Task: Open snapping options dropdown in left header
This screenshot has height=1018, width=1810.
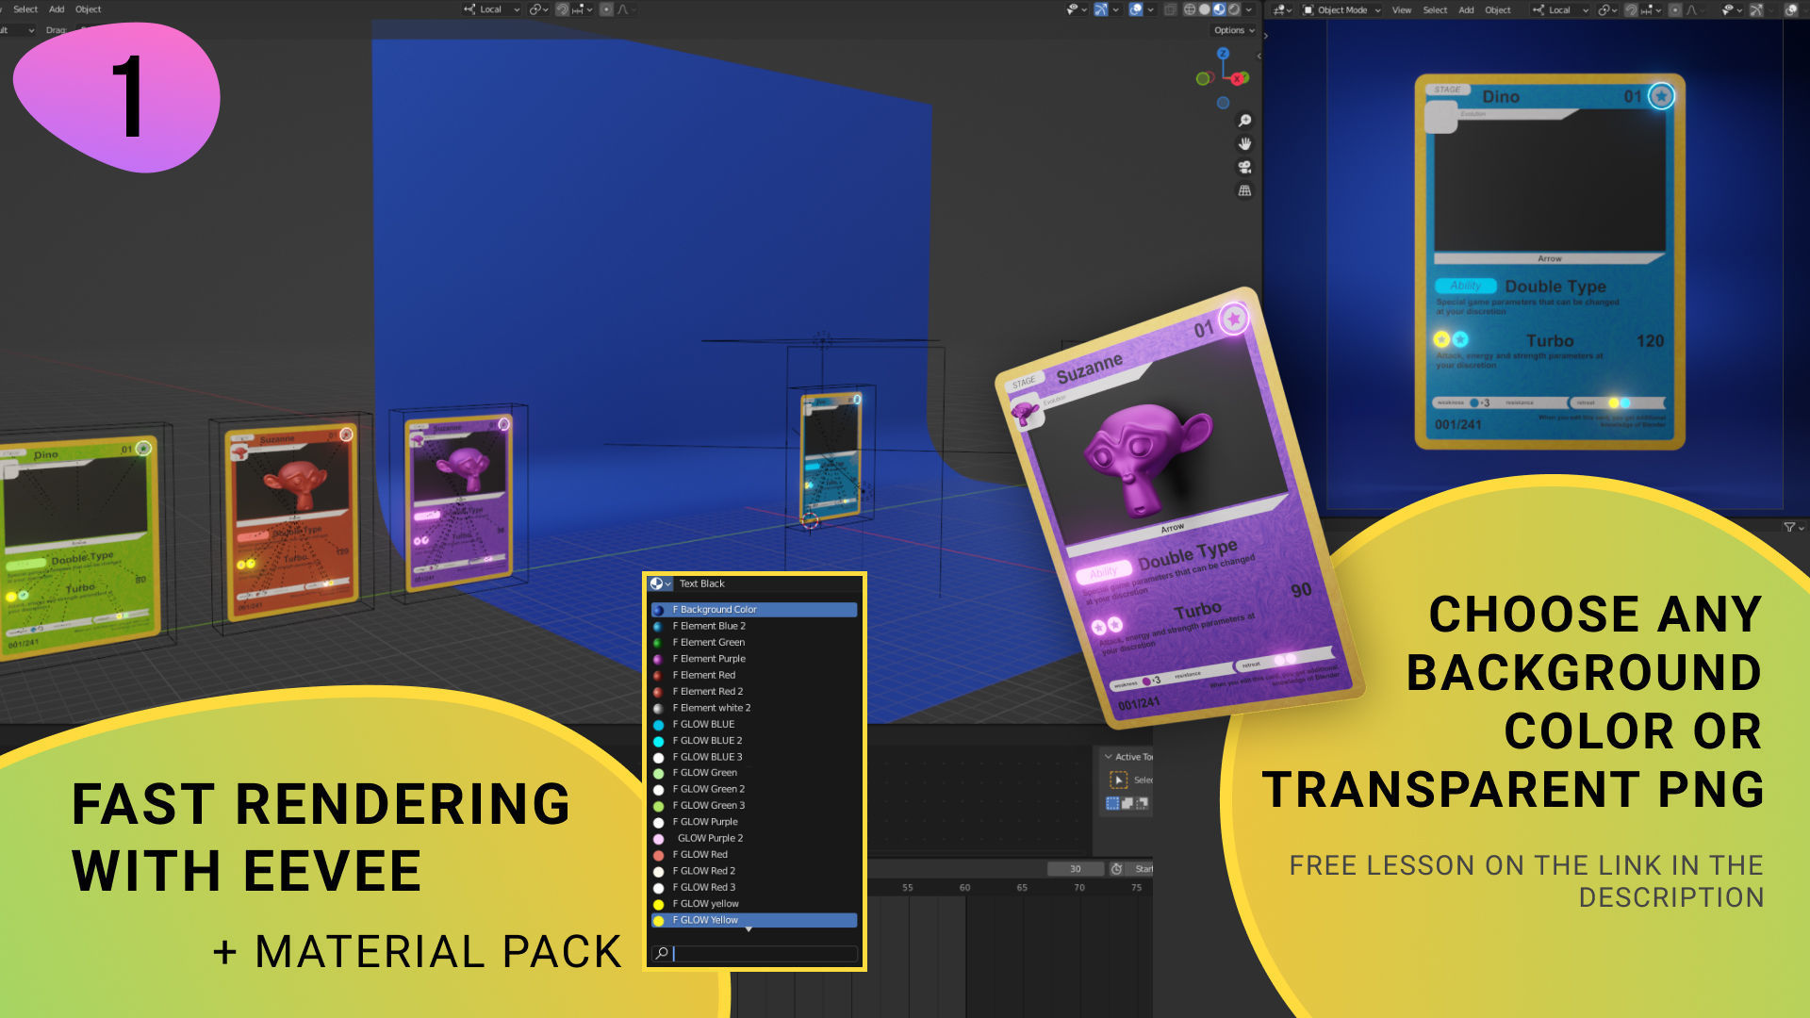Action: click(x=584, y=9)
